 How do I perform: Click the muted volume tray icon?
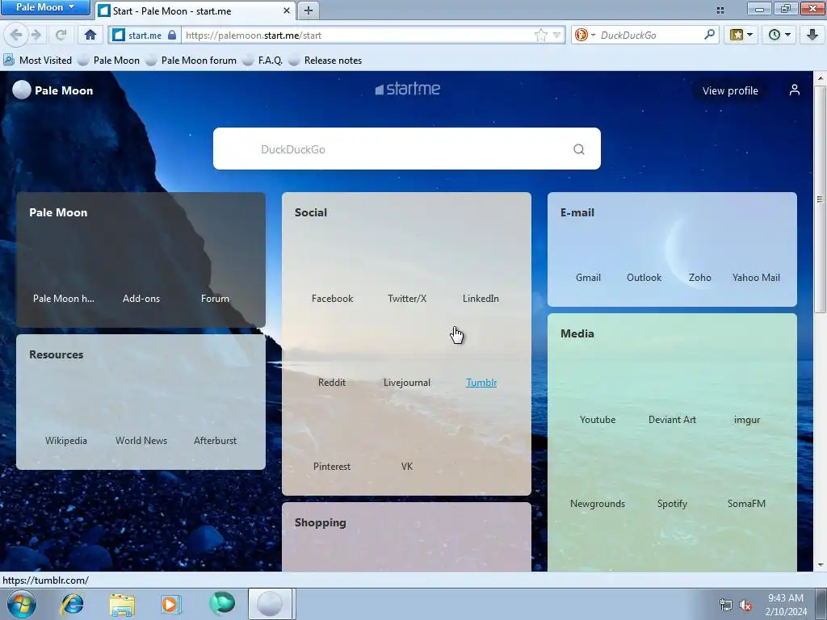[745, 605]
